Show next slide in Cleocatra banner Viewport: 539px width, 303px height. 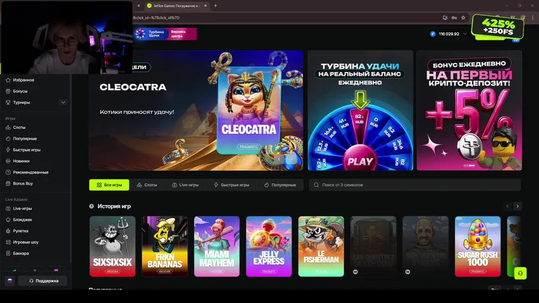pyautogui.click(x=291, y=159)
